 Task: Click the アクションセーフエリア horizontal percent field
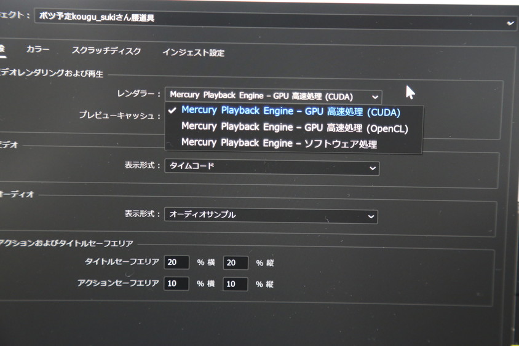(x=176, y=283)
